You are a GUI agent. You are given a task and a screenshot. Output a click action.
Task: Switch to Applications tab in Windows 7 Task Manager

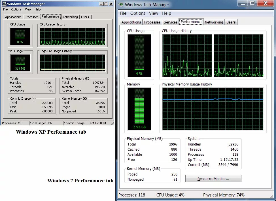point(131,22)
